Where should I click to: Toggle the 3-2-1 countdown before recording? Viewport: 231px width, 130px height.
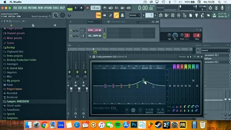(x=117, y=8)
